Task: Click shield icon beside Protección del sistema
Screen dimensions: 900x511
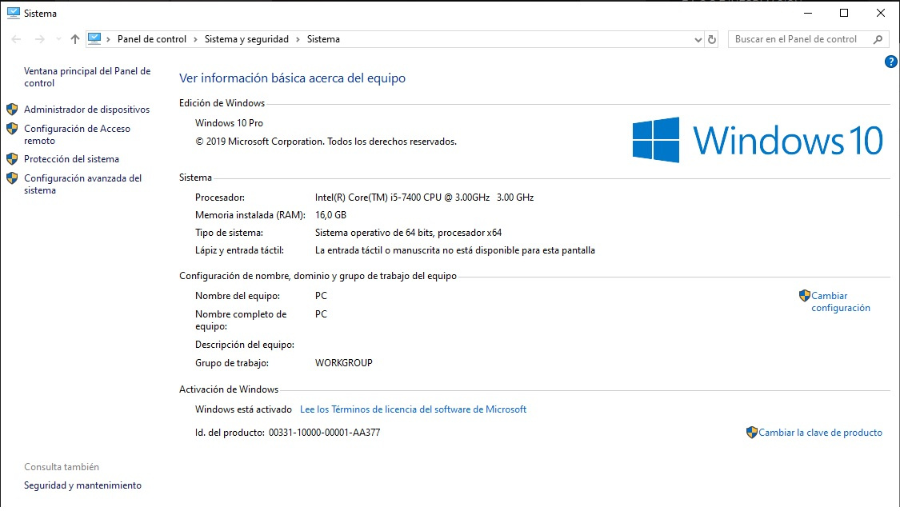Action: coord(12,159)
